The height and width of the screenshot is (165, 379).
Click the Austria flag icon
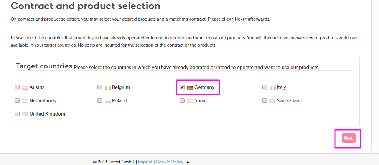25,87
